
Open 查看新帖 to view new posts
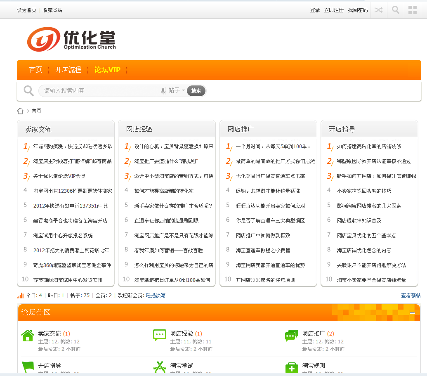(411, 295)
